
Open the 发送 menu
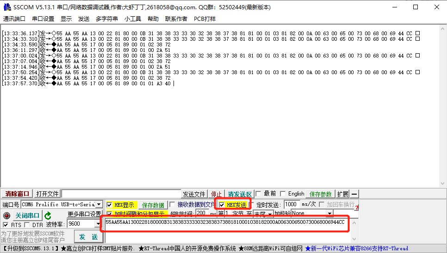tap(84, 19)
